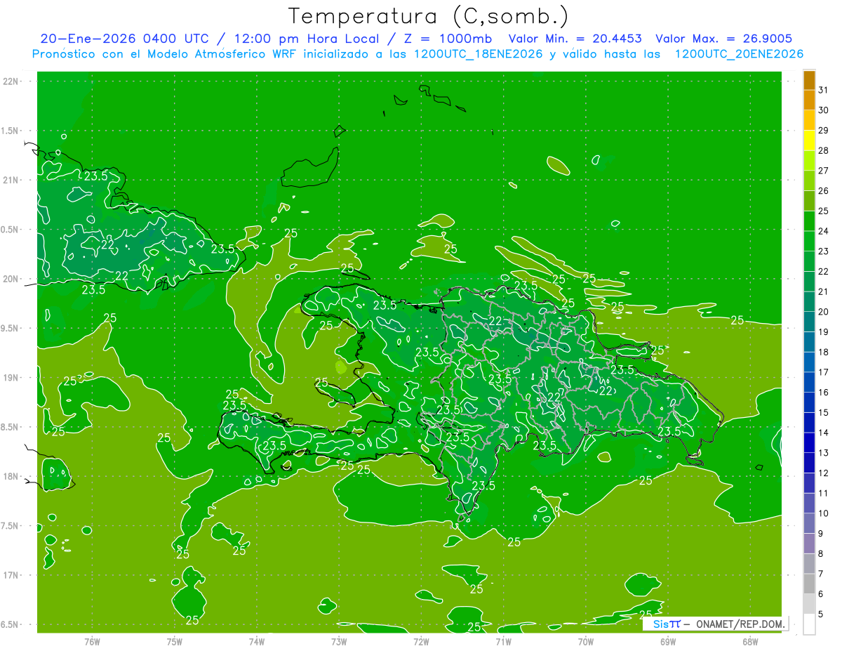
Task: Click the '22N' latitude axis label
Action: (11, 81)
